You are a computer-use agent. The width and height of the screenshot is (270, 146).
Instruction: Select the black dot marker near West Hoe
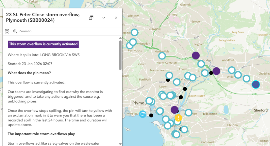tap(151, 115)
